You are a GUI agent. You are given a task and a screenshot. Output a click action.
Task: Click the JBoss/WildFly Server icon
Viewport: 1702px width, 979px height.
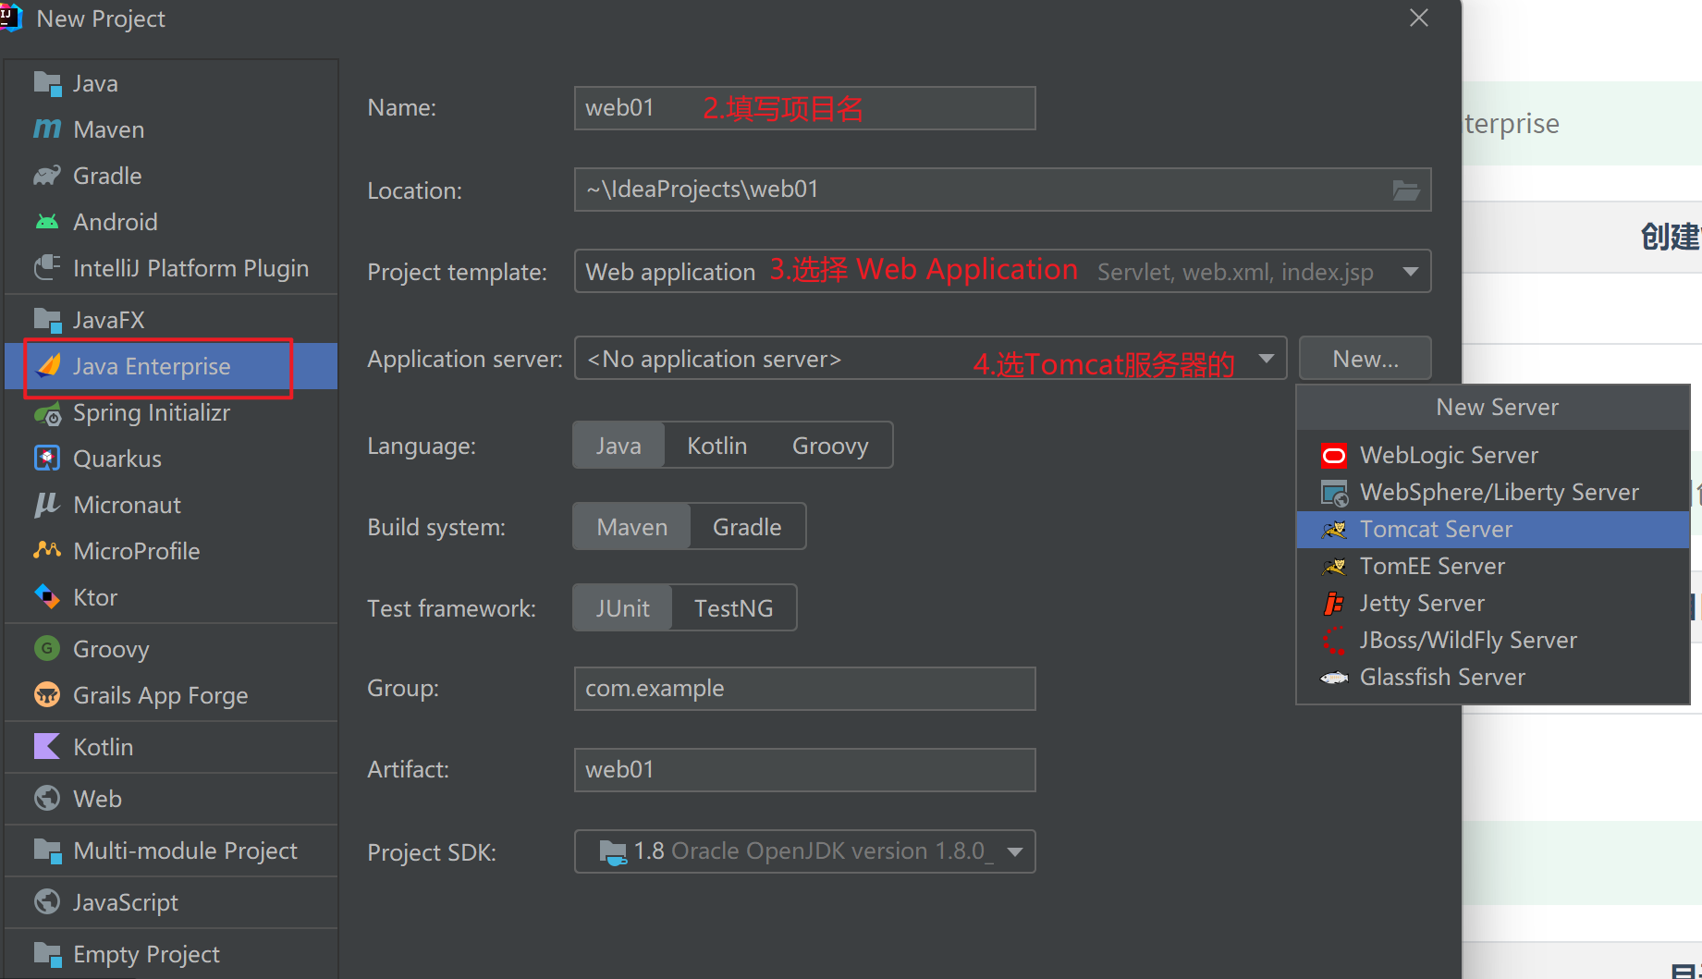1334,641
